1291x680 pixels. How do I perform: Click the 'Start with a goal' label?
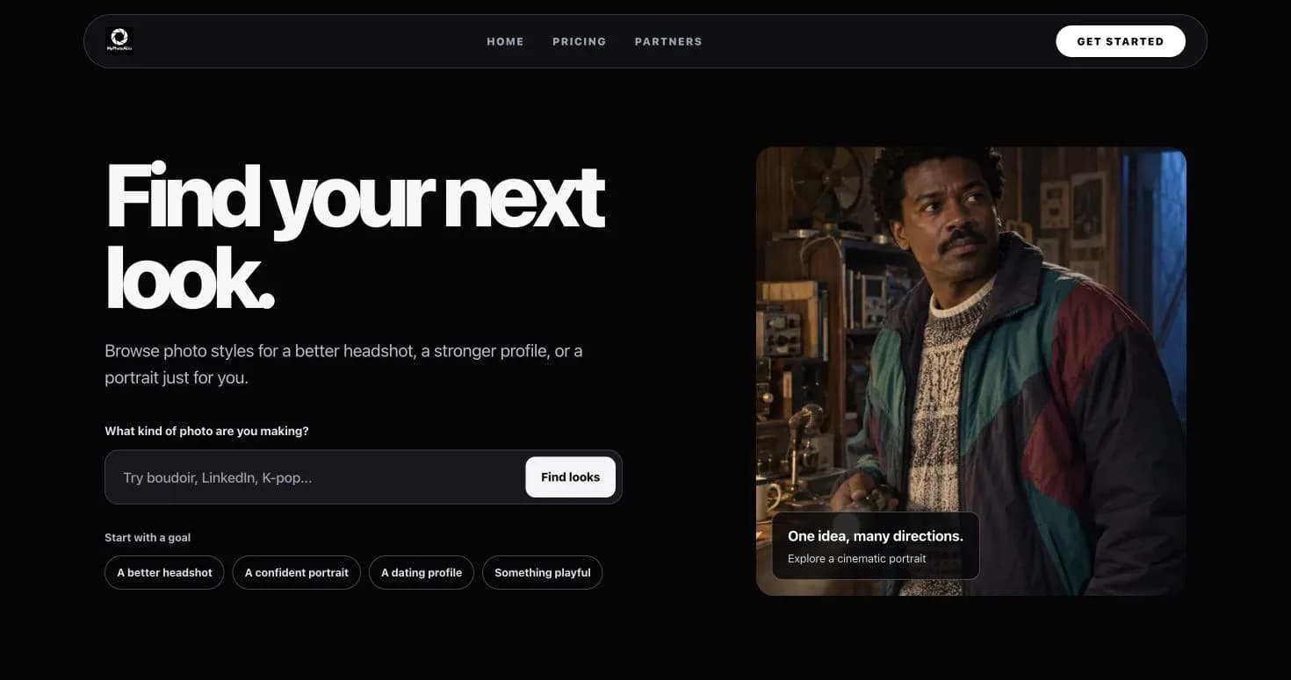(x=148, y=537)
